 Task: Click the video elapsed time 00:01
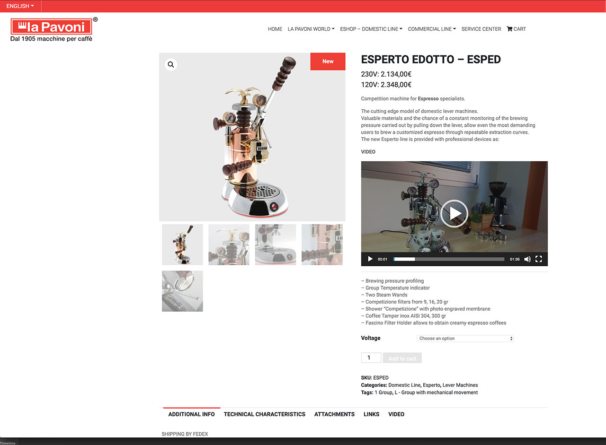tap(383, 259)
